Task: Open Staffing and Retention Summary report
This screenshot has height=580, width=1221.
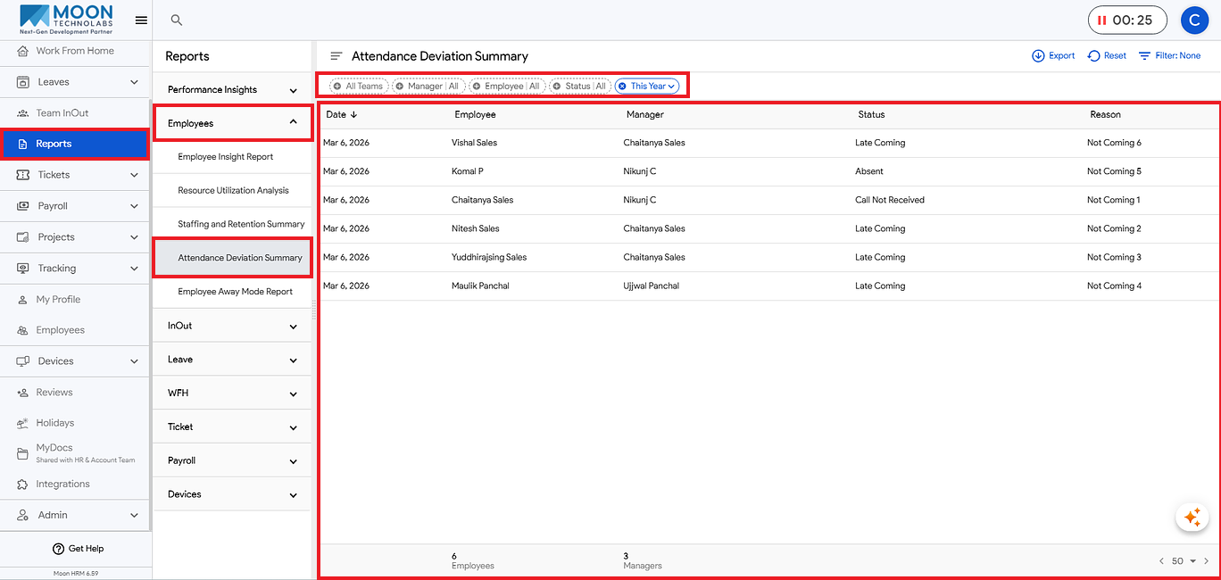Action: 232,225
